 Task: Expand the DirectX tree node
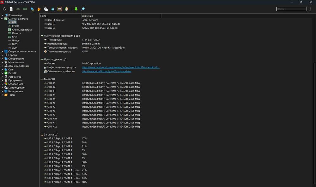click(x=2, y=73)
